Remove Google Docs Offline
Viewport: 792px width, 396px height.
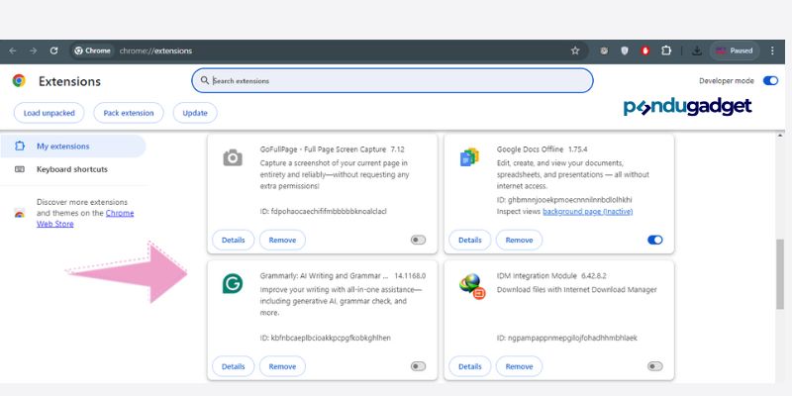click(x=519, y=240)
